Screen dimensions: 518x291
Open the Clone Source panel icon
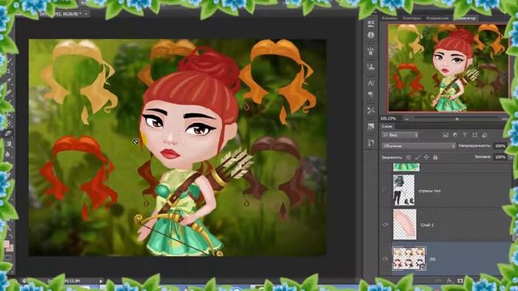(371, 66)
